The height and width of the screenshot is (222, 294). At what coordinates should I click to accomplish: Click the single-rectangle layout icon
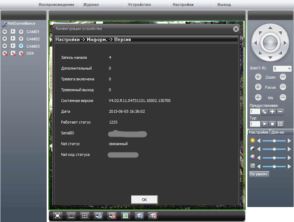71,216
